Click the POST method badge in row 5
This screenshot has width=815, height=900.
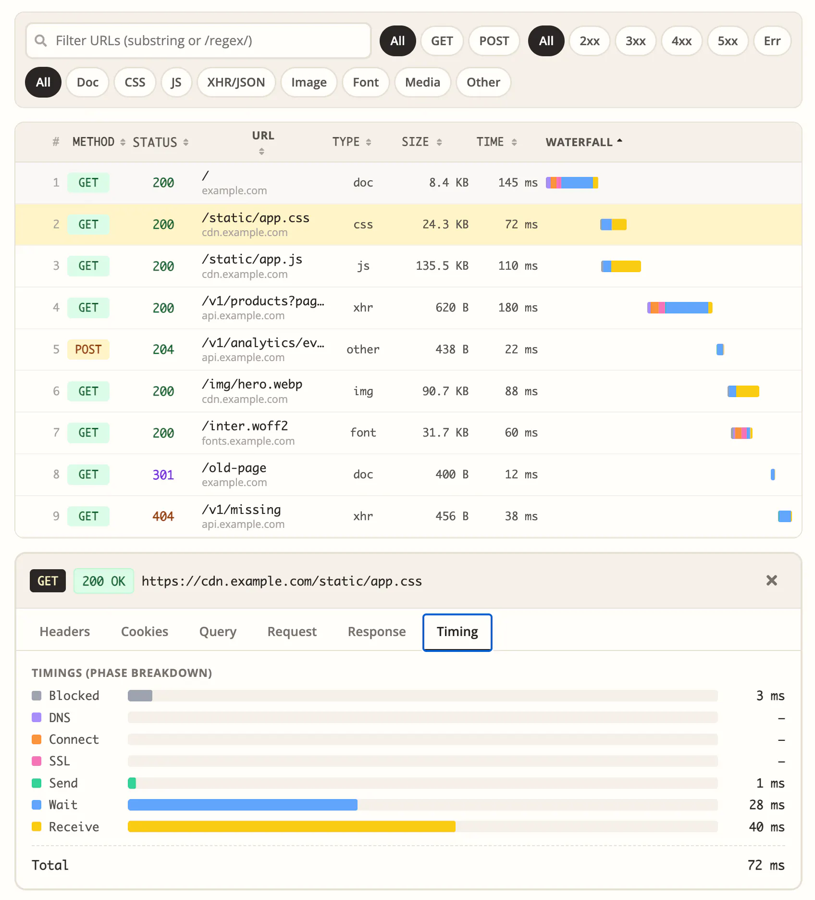[x=88, y=350]
